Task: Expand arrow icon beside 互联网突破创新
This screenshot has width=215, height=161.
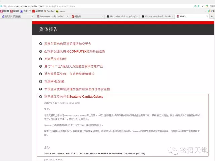Action: click(40, 59)
